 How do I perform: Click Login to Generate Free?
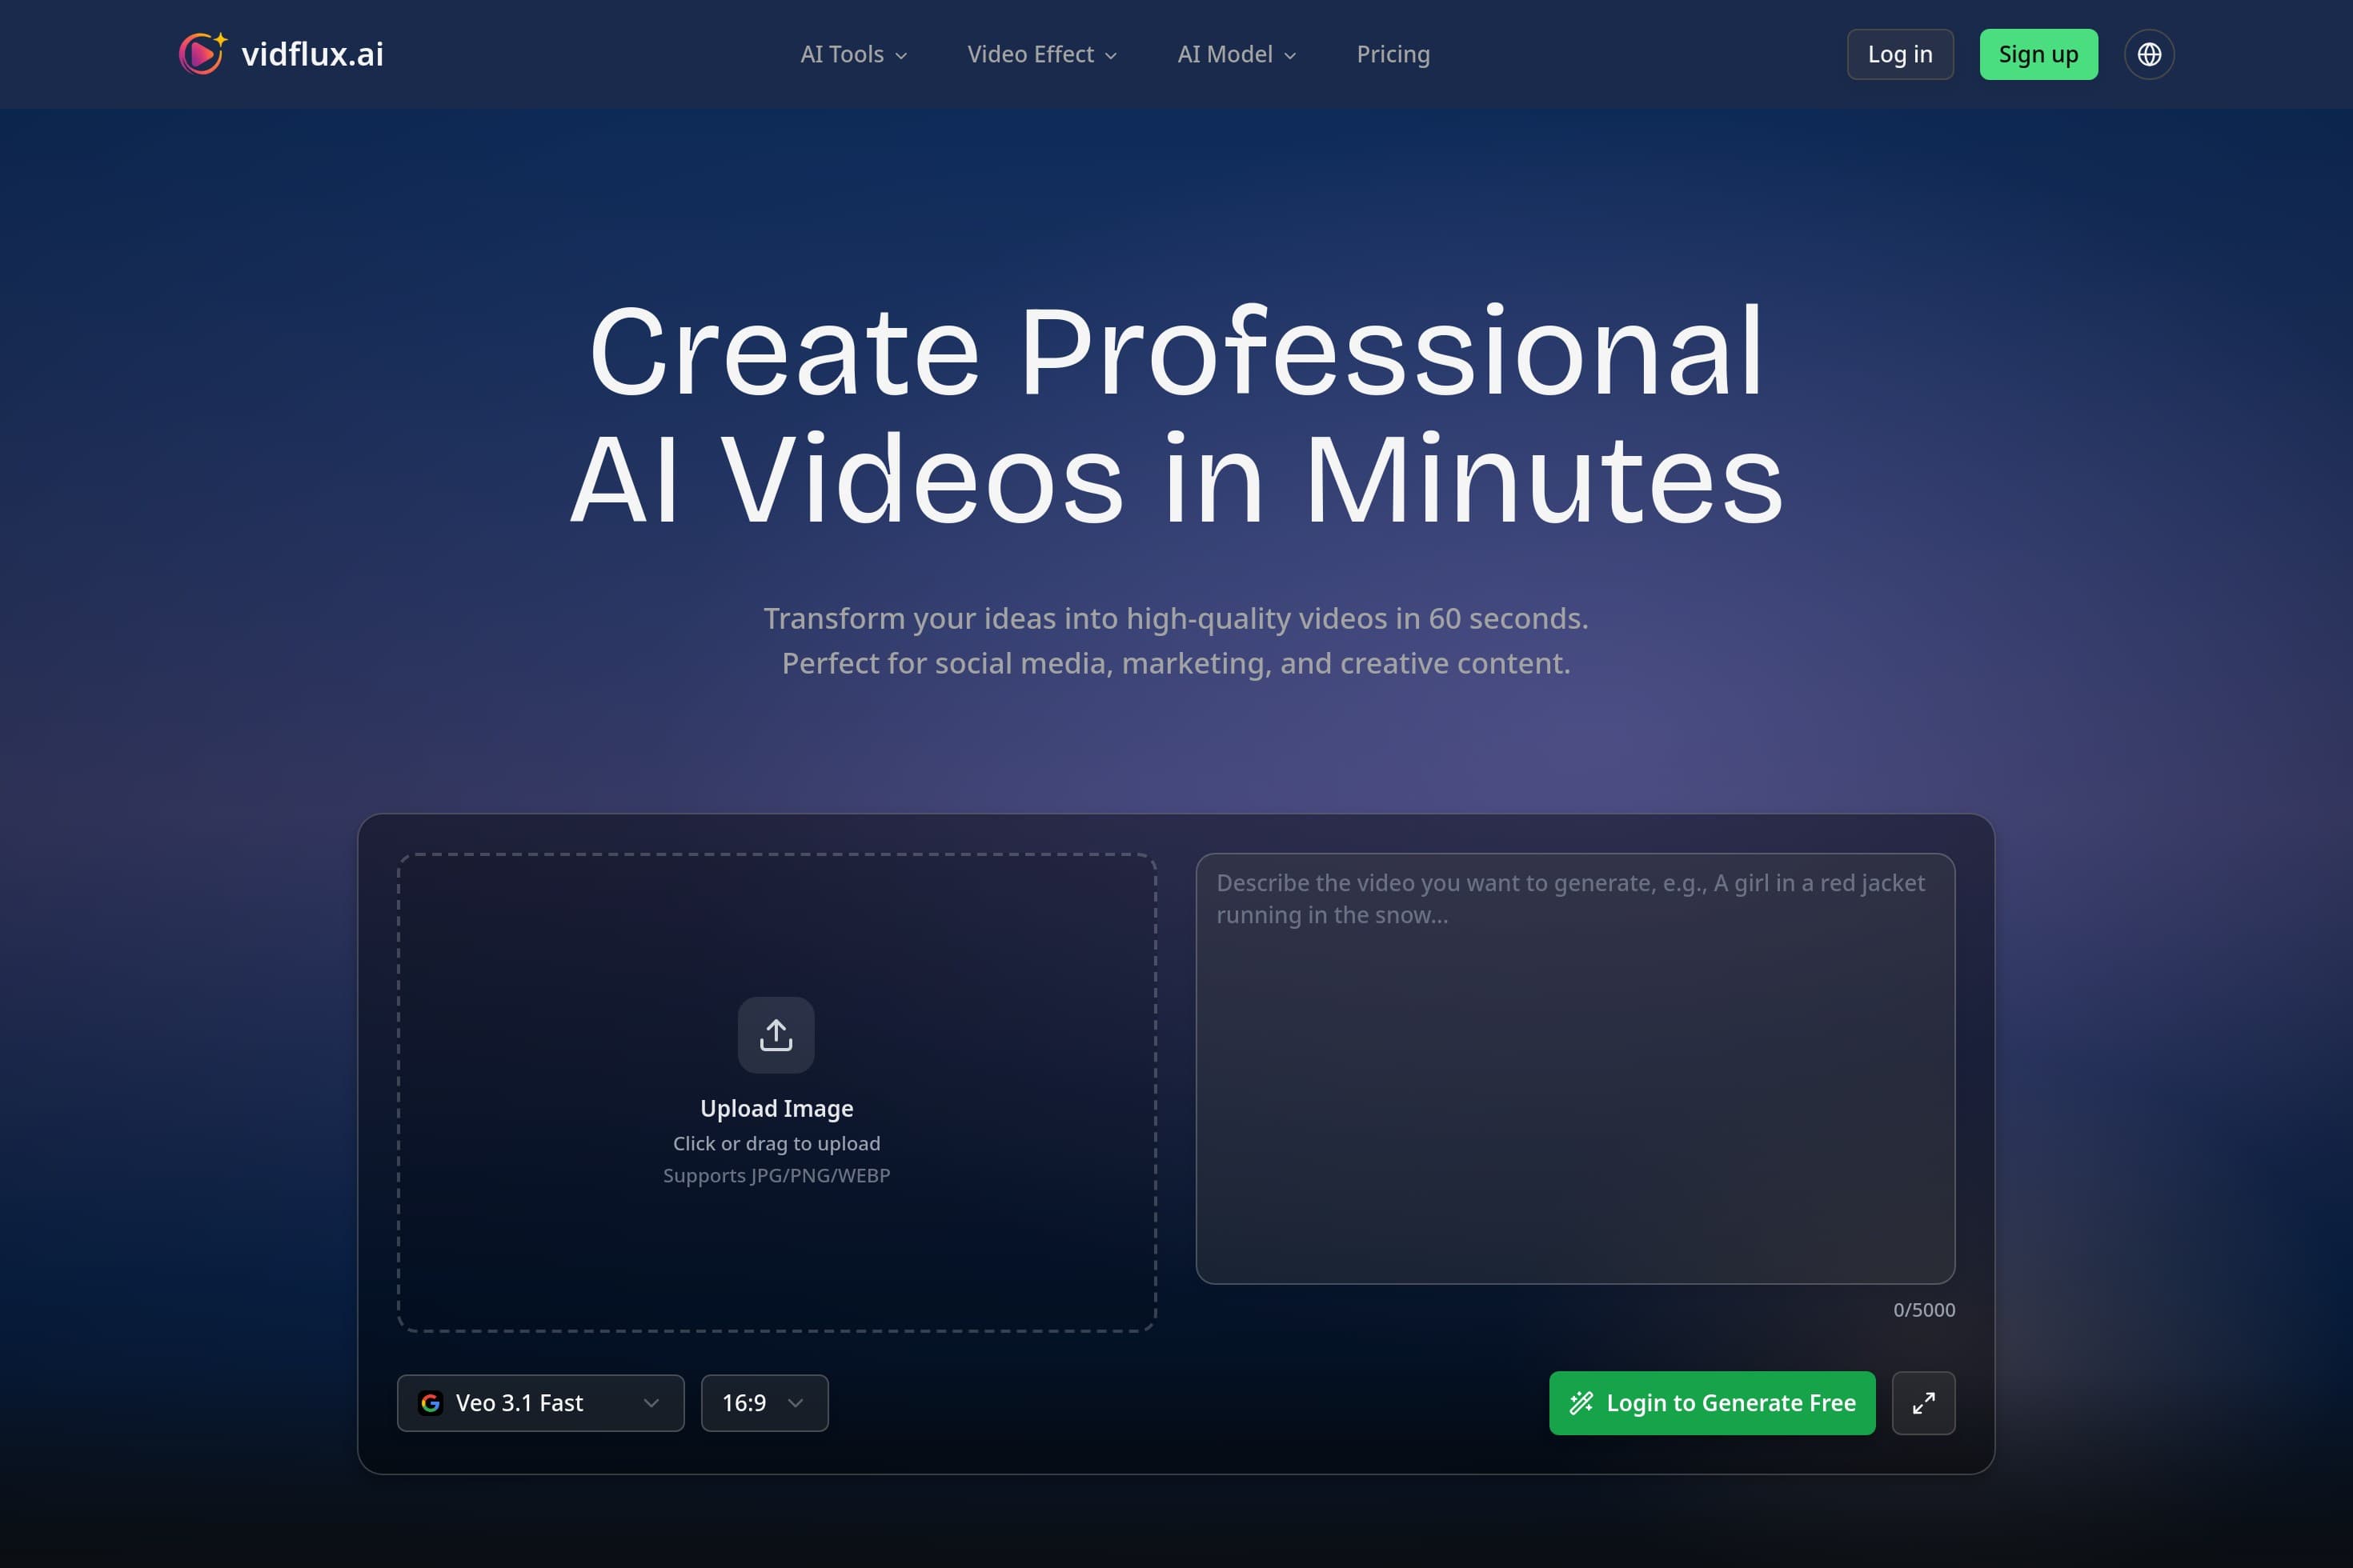[1711, 1403]
